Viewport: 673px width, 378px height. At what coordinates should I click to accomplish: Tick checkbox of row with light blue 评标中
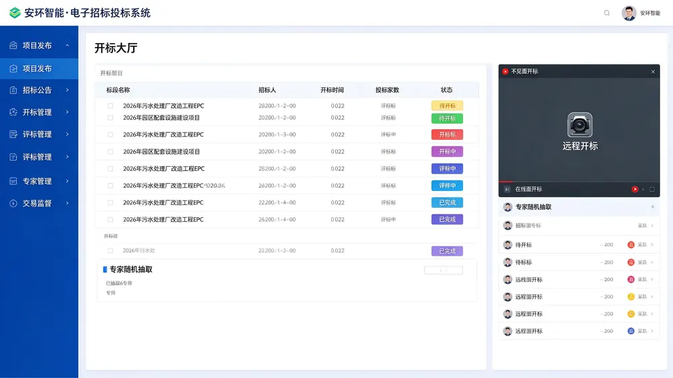point(110,186)
